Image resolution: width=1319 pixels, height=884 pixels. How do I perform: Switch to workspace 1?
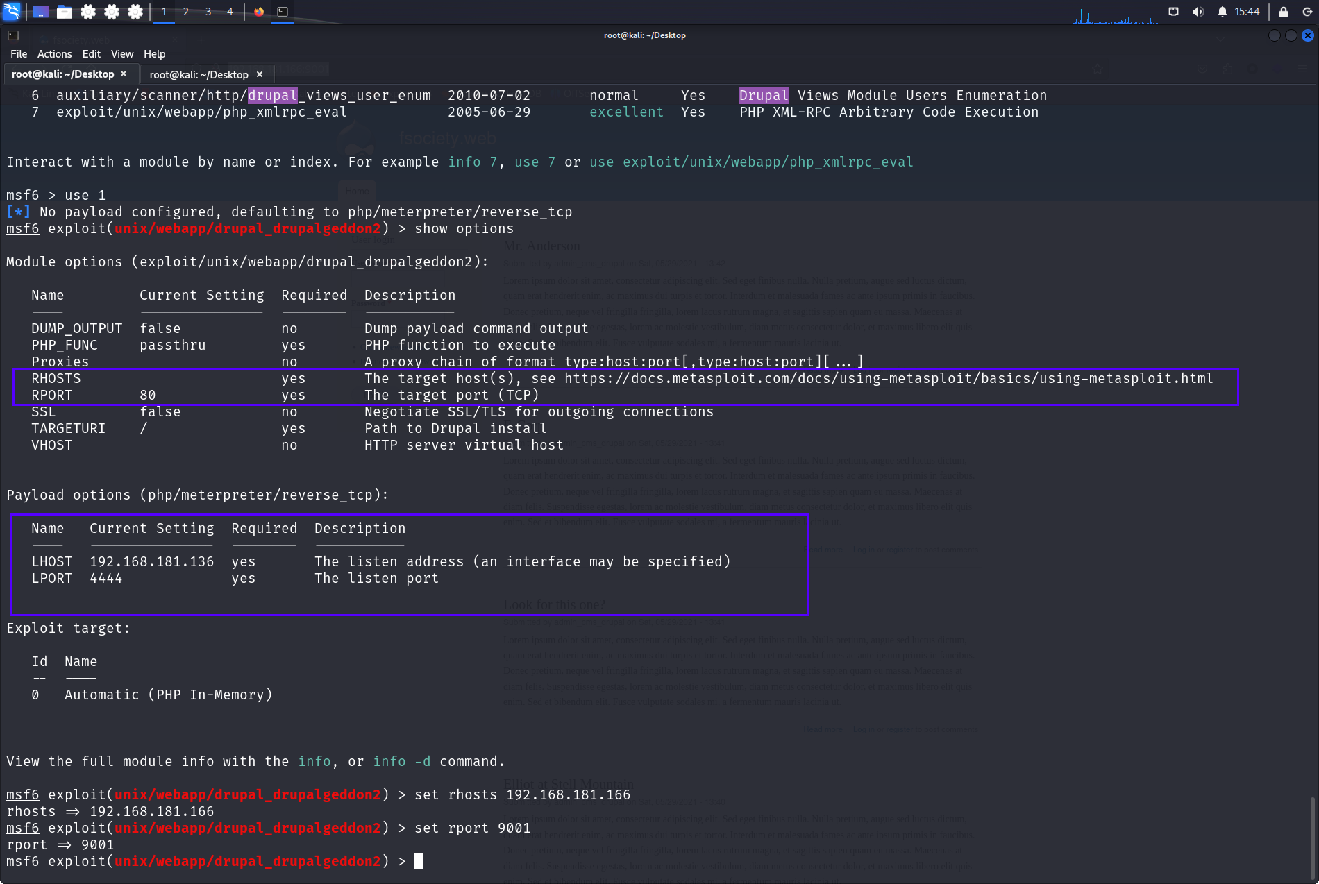[164, 12]
